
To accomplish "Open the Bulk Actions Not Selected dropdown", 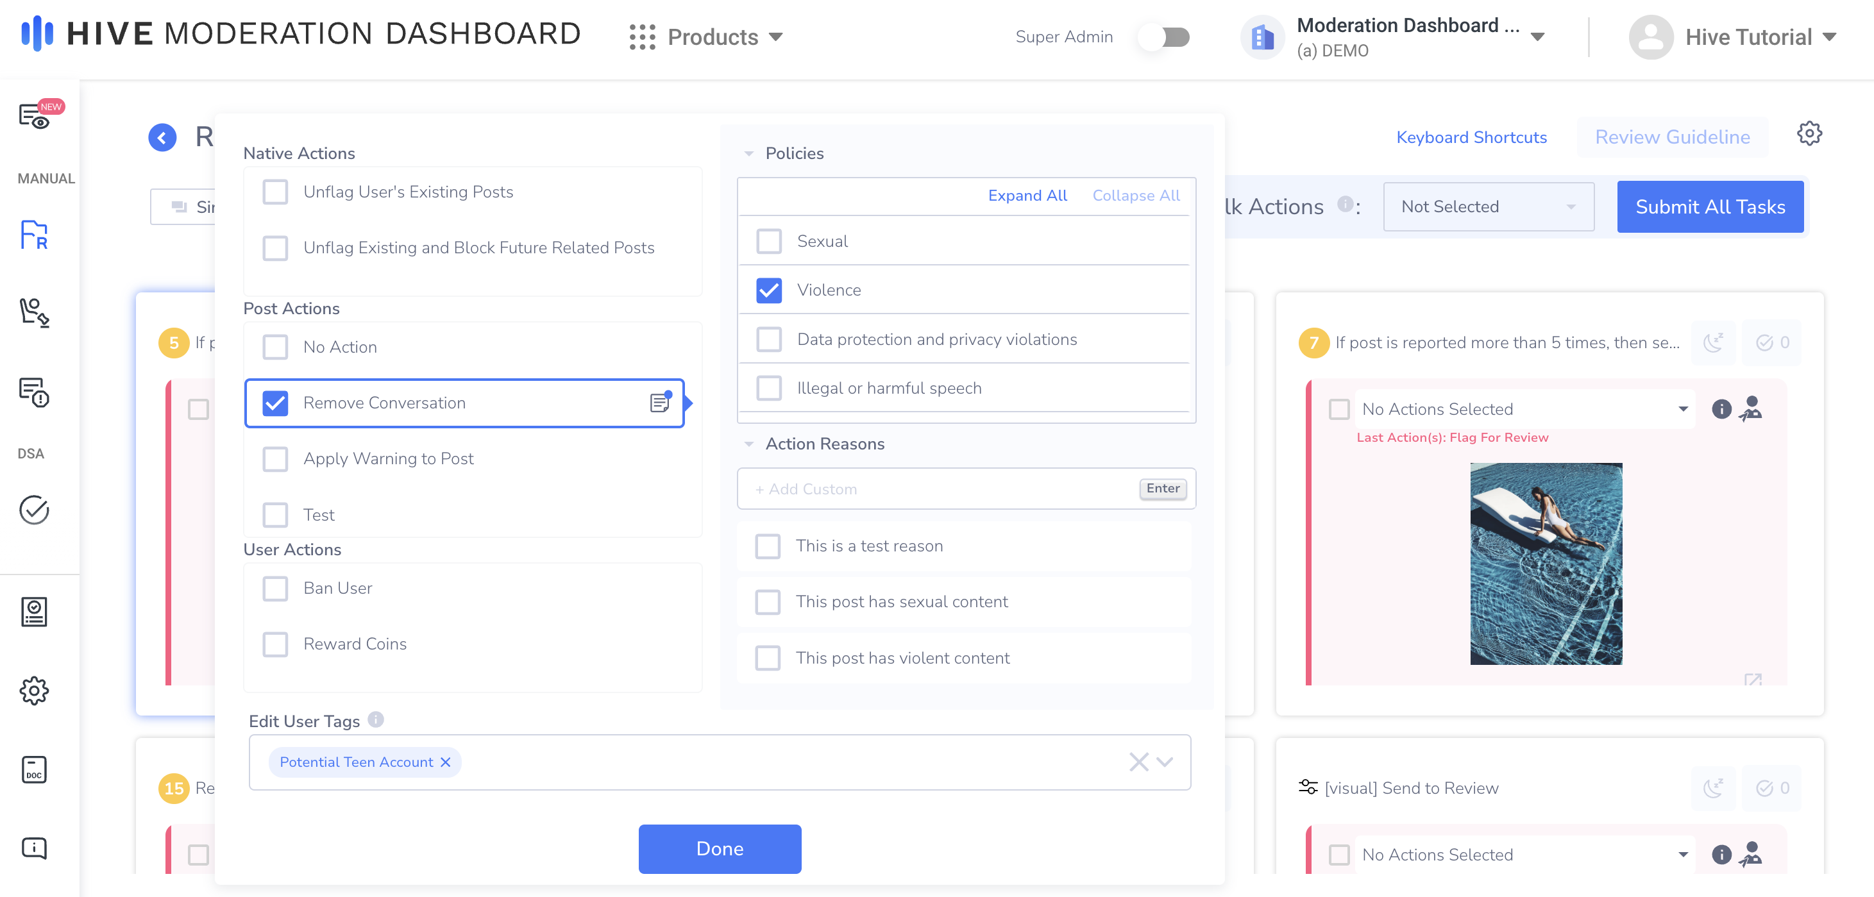I will tap(1488, 206).
